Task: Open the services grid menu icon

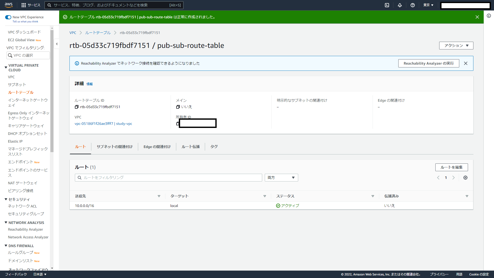Action: point(24,5)
